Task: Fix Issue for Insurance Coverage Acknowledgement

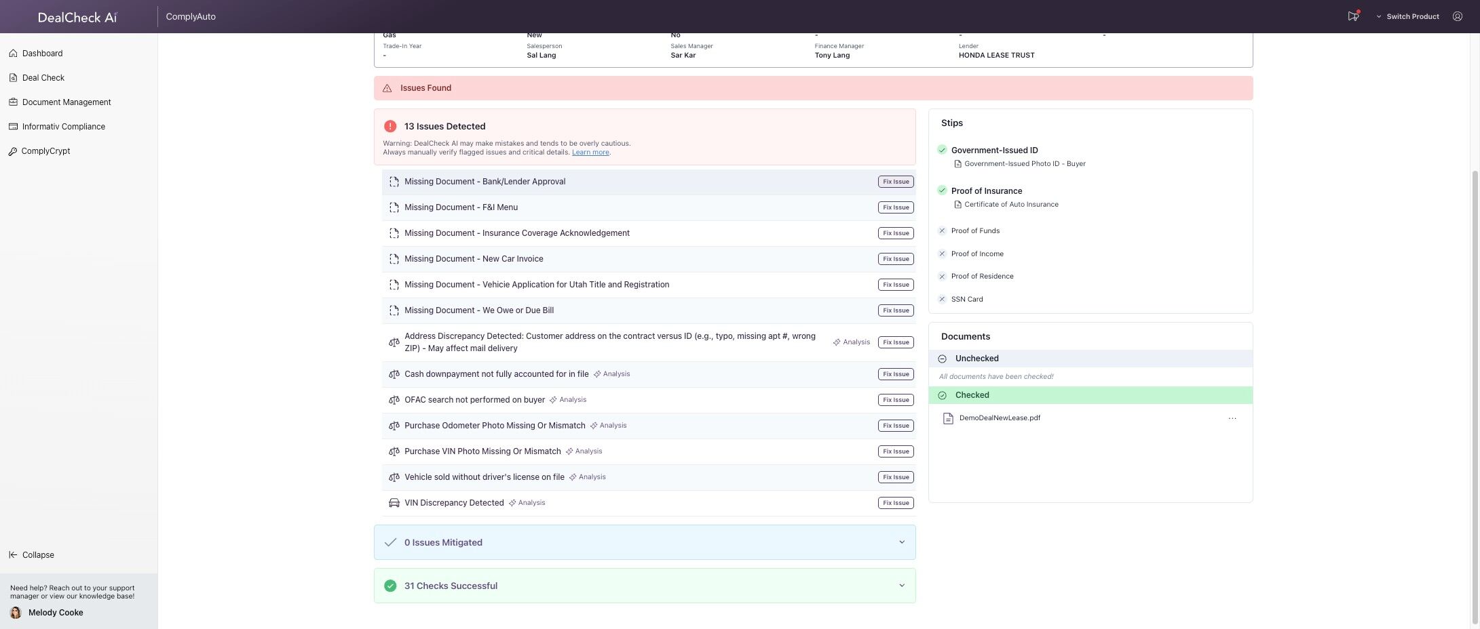Action: 896,233
